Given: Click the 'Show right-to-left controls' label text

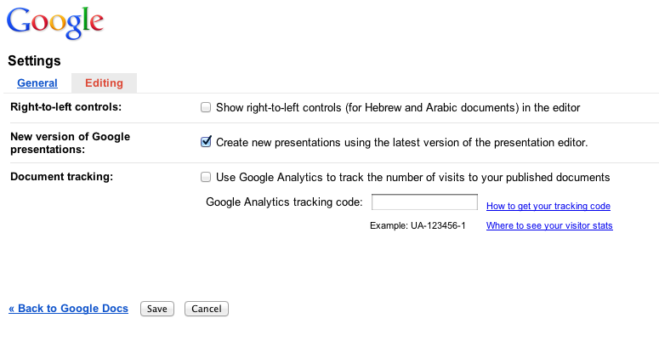Looking at the screenshot, I should click(x=398, y=108).
